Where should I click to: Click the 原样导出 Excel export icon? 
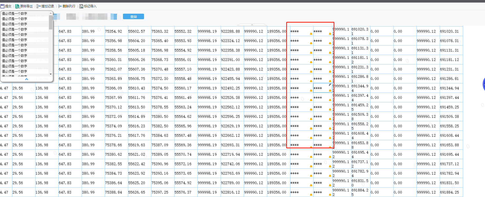17,6
